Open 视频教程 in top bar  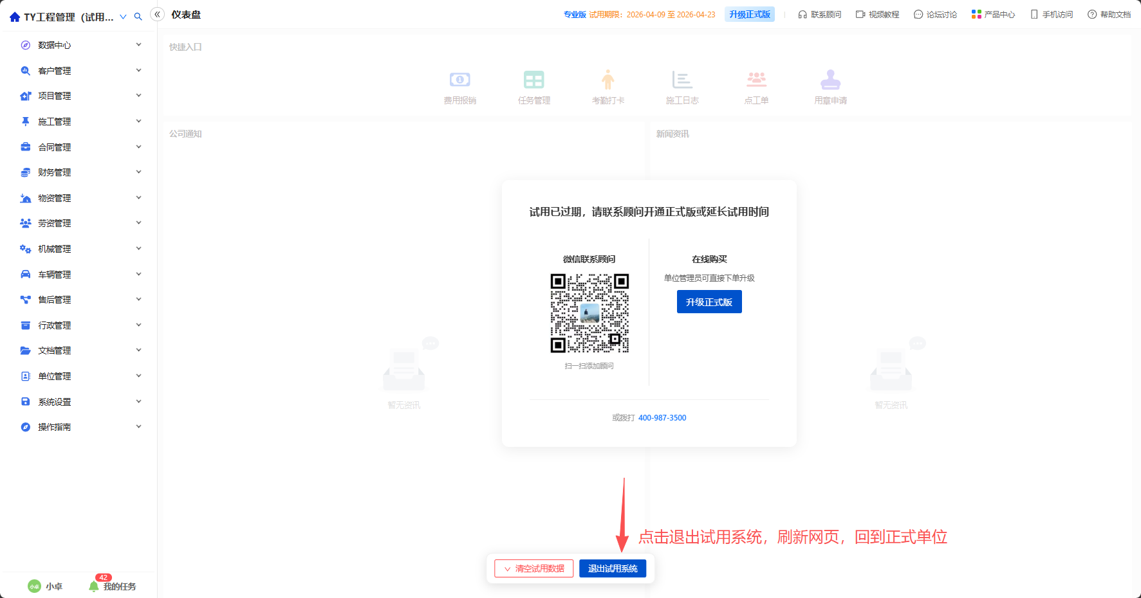pos(877,14)
